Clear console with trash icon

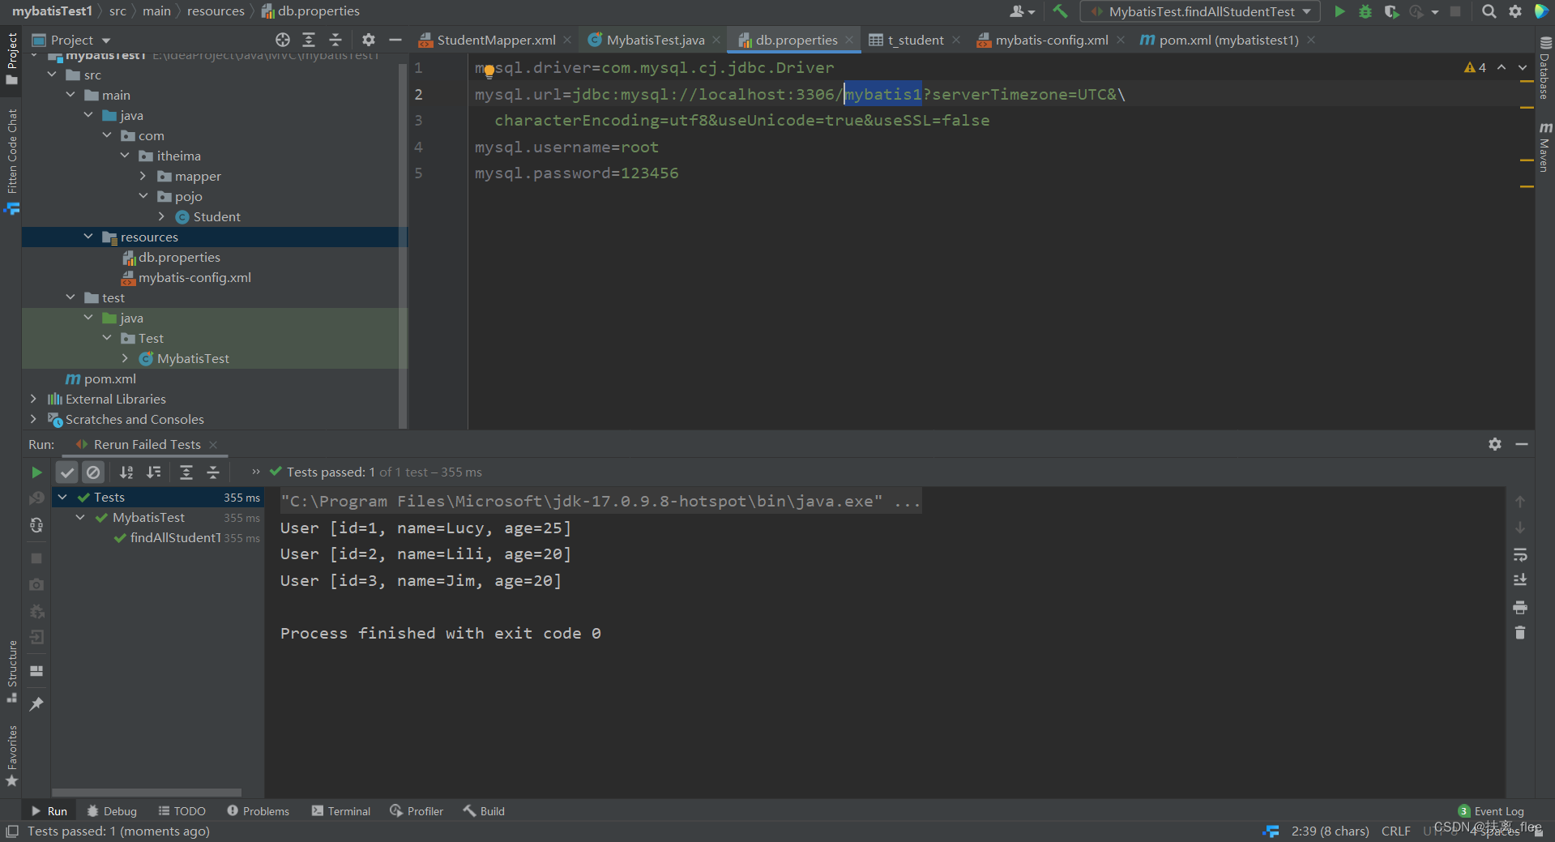[x=1520, y=633]
